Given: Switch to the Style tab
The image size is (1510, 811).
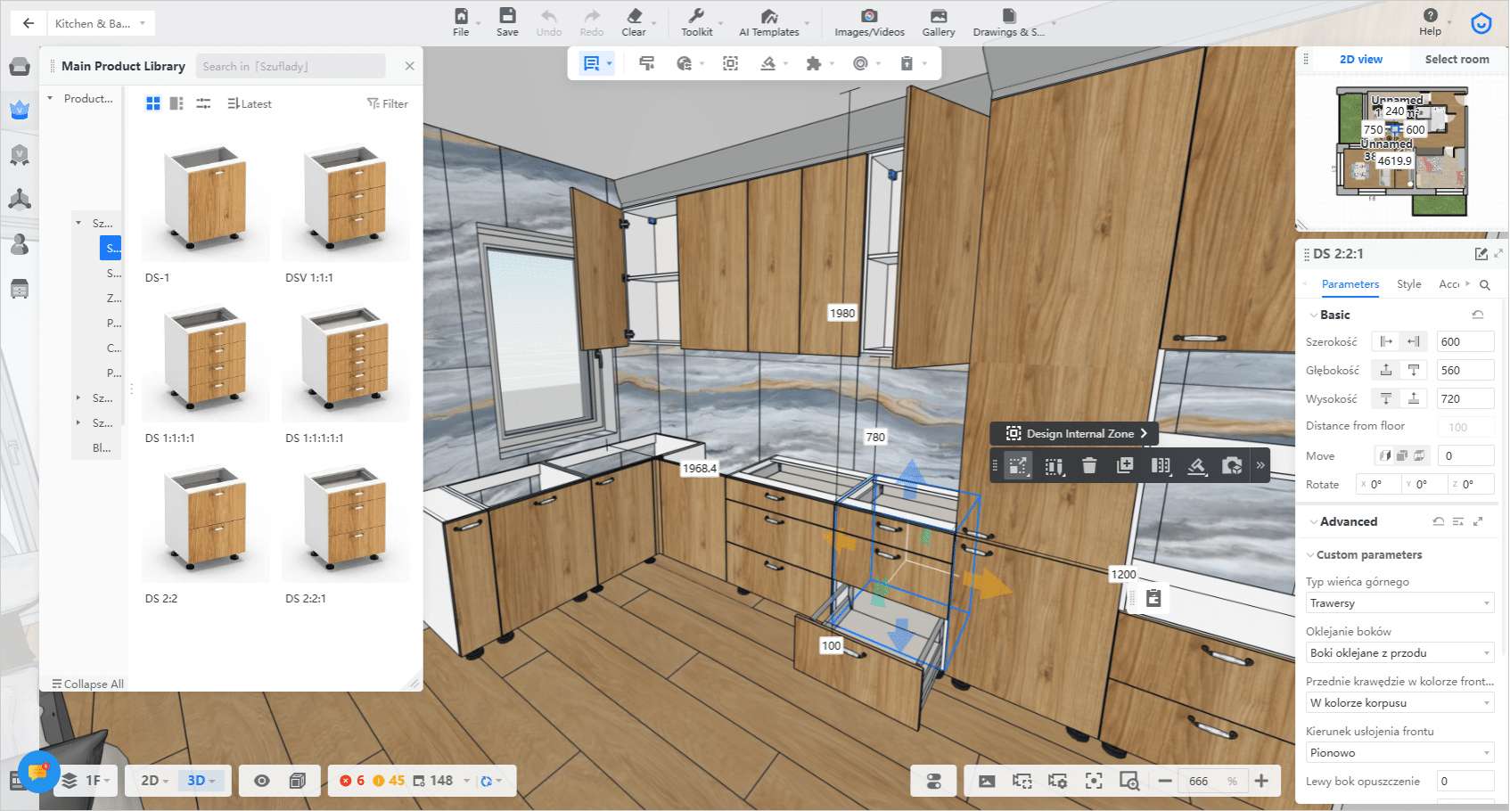Looking at the screenshot, I should pyautogui.click(x=1408, y=284).
